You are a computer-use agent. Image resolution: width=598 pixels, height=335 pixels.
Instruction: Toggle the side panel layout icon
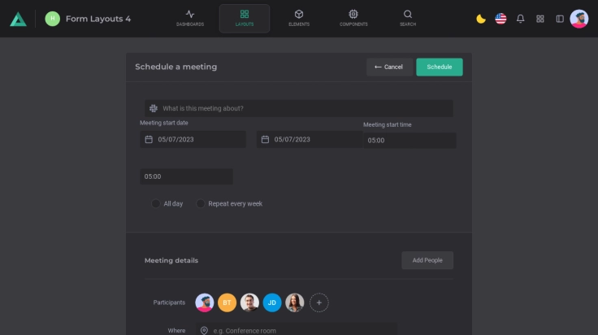point(560,19)
